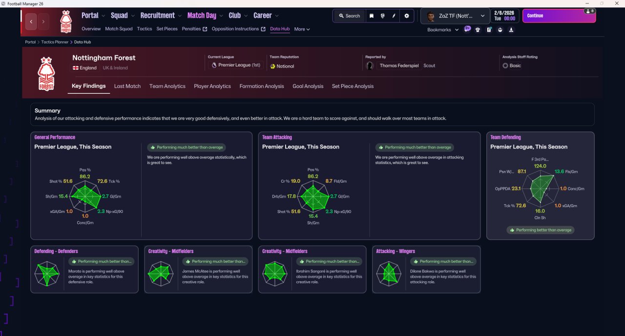
Task: Click Portal in the breadcrumb trail
Action: [x=30, y=42]
